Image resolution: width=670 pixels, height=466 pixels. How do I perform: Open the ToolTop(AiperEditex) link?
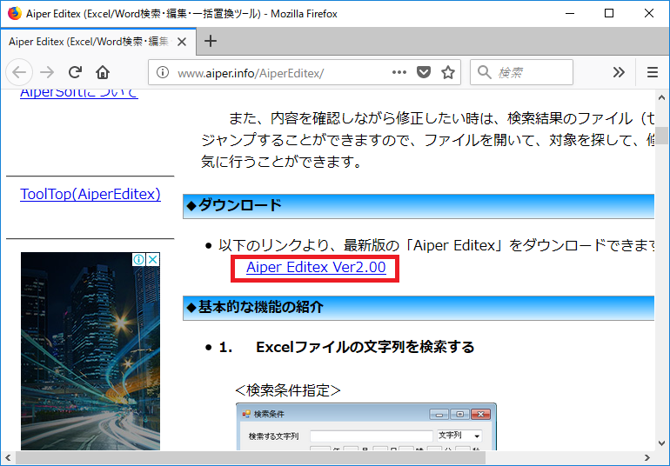[x=90, y=194]
